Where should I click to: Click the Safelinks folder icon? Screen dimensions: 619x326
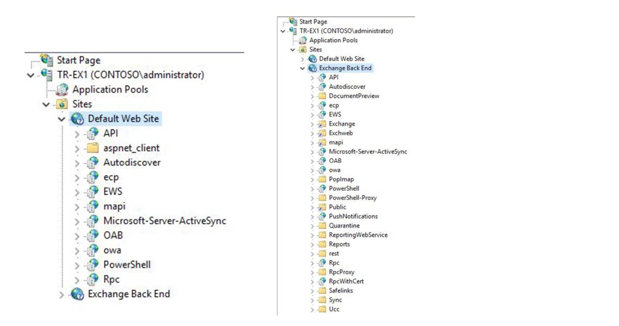tap(322, 291)
